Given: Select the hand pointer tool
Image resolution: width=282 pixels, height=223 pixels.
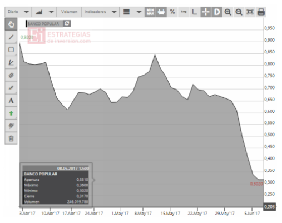Looking at the screenshot, I should [11, 24].
